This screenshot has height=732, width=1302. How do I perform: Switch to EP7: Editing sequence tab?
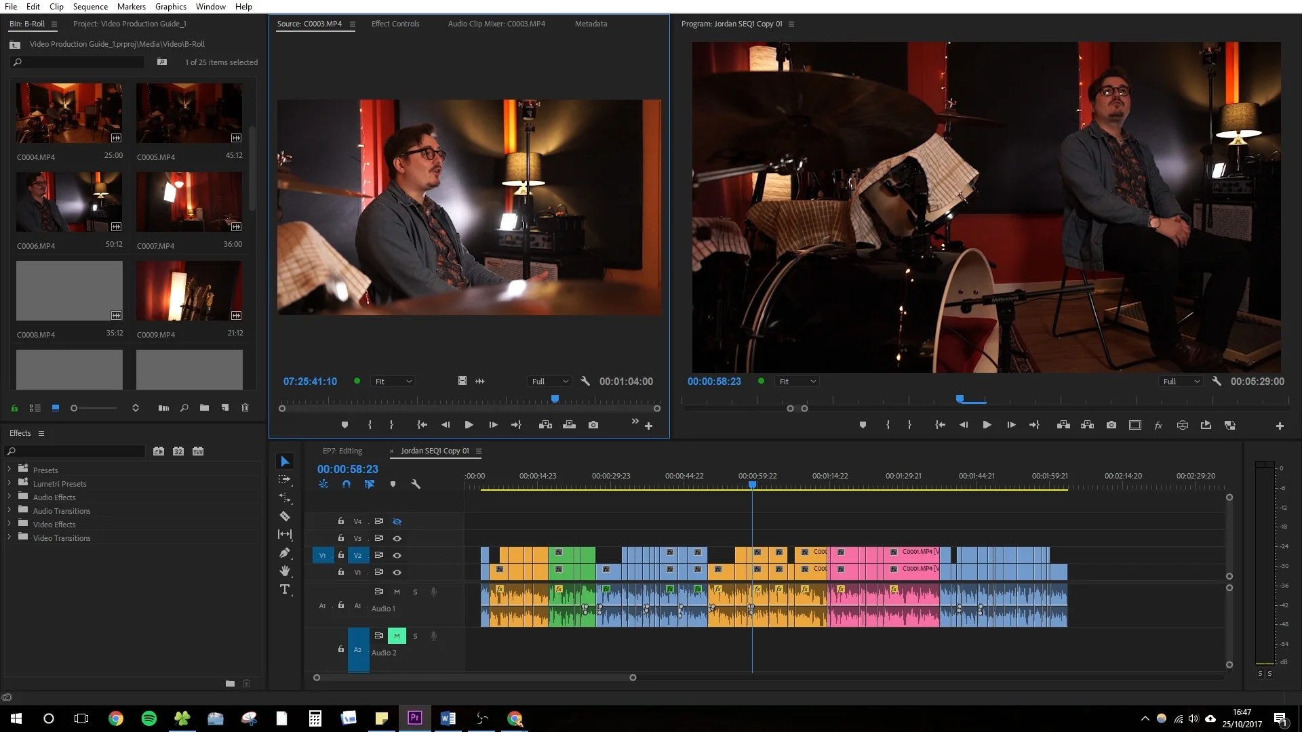tap(342, 451)
